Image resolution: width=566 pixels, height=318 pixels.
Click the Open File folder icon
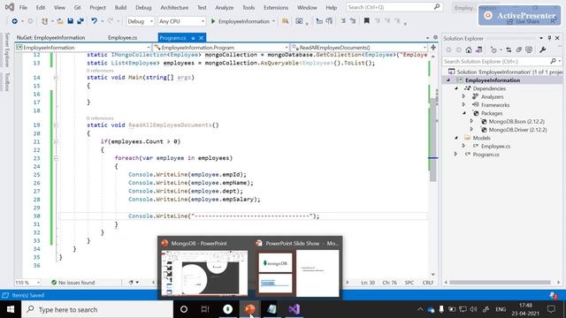click(x=60, y=21)
